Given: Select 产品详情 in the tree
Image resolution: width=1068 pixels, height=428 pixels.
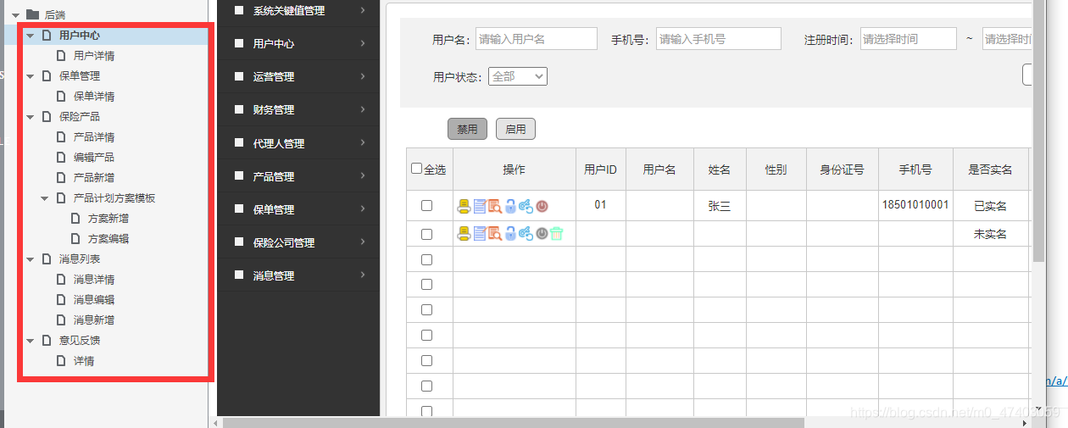Looking at the screenshot, I should [93, 137].
